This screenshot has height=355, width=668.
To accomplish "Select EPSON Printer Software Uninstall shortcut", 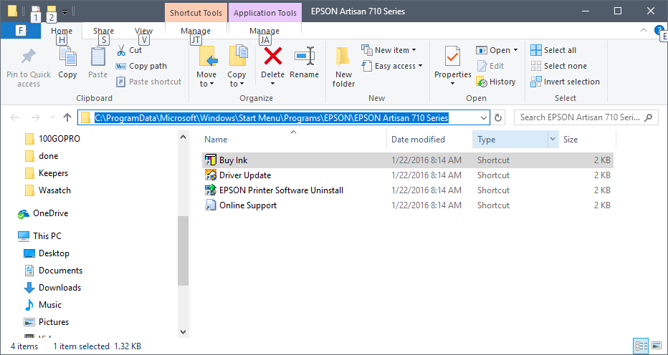I will (x=408, y=190).
